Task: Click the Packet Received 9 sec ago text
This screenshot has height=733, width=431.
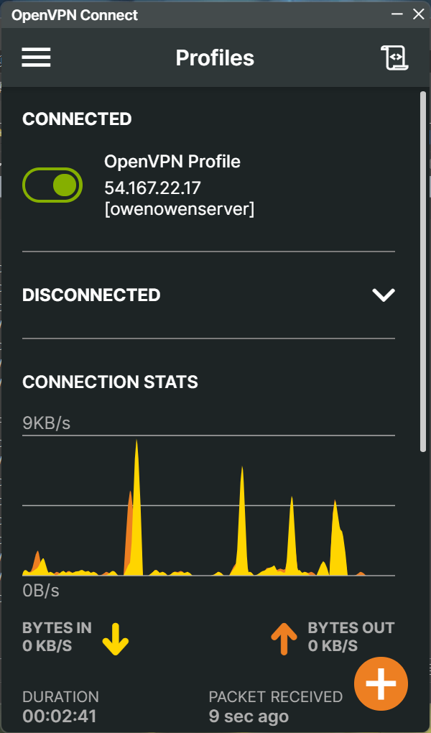Action: click(x=249, y=716)
